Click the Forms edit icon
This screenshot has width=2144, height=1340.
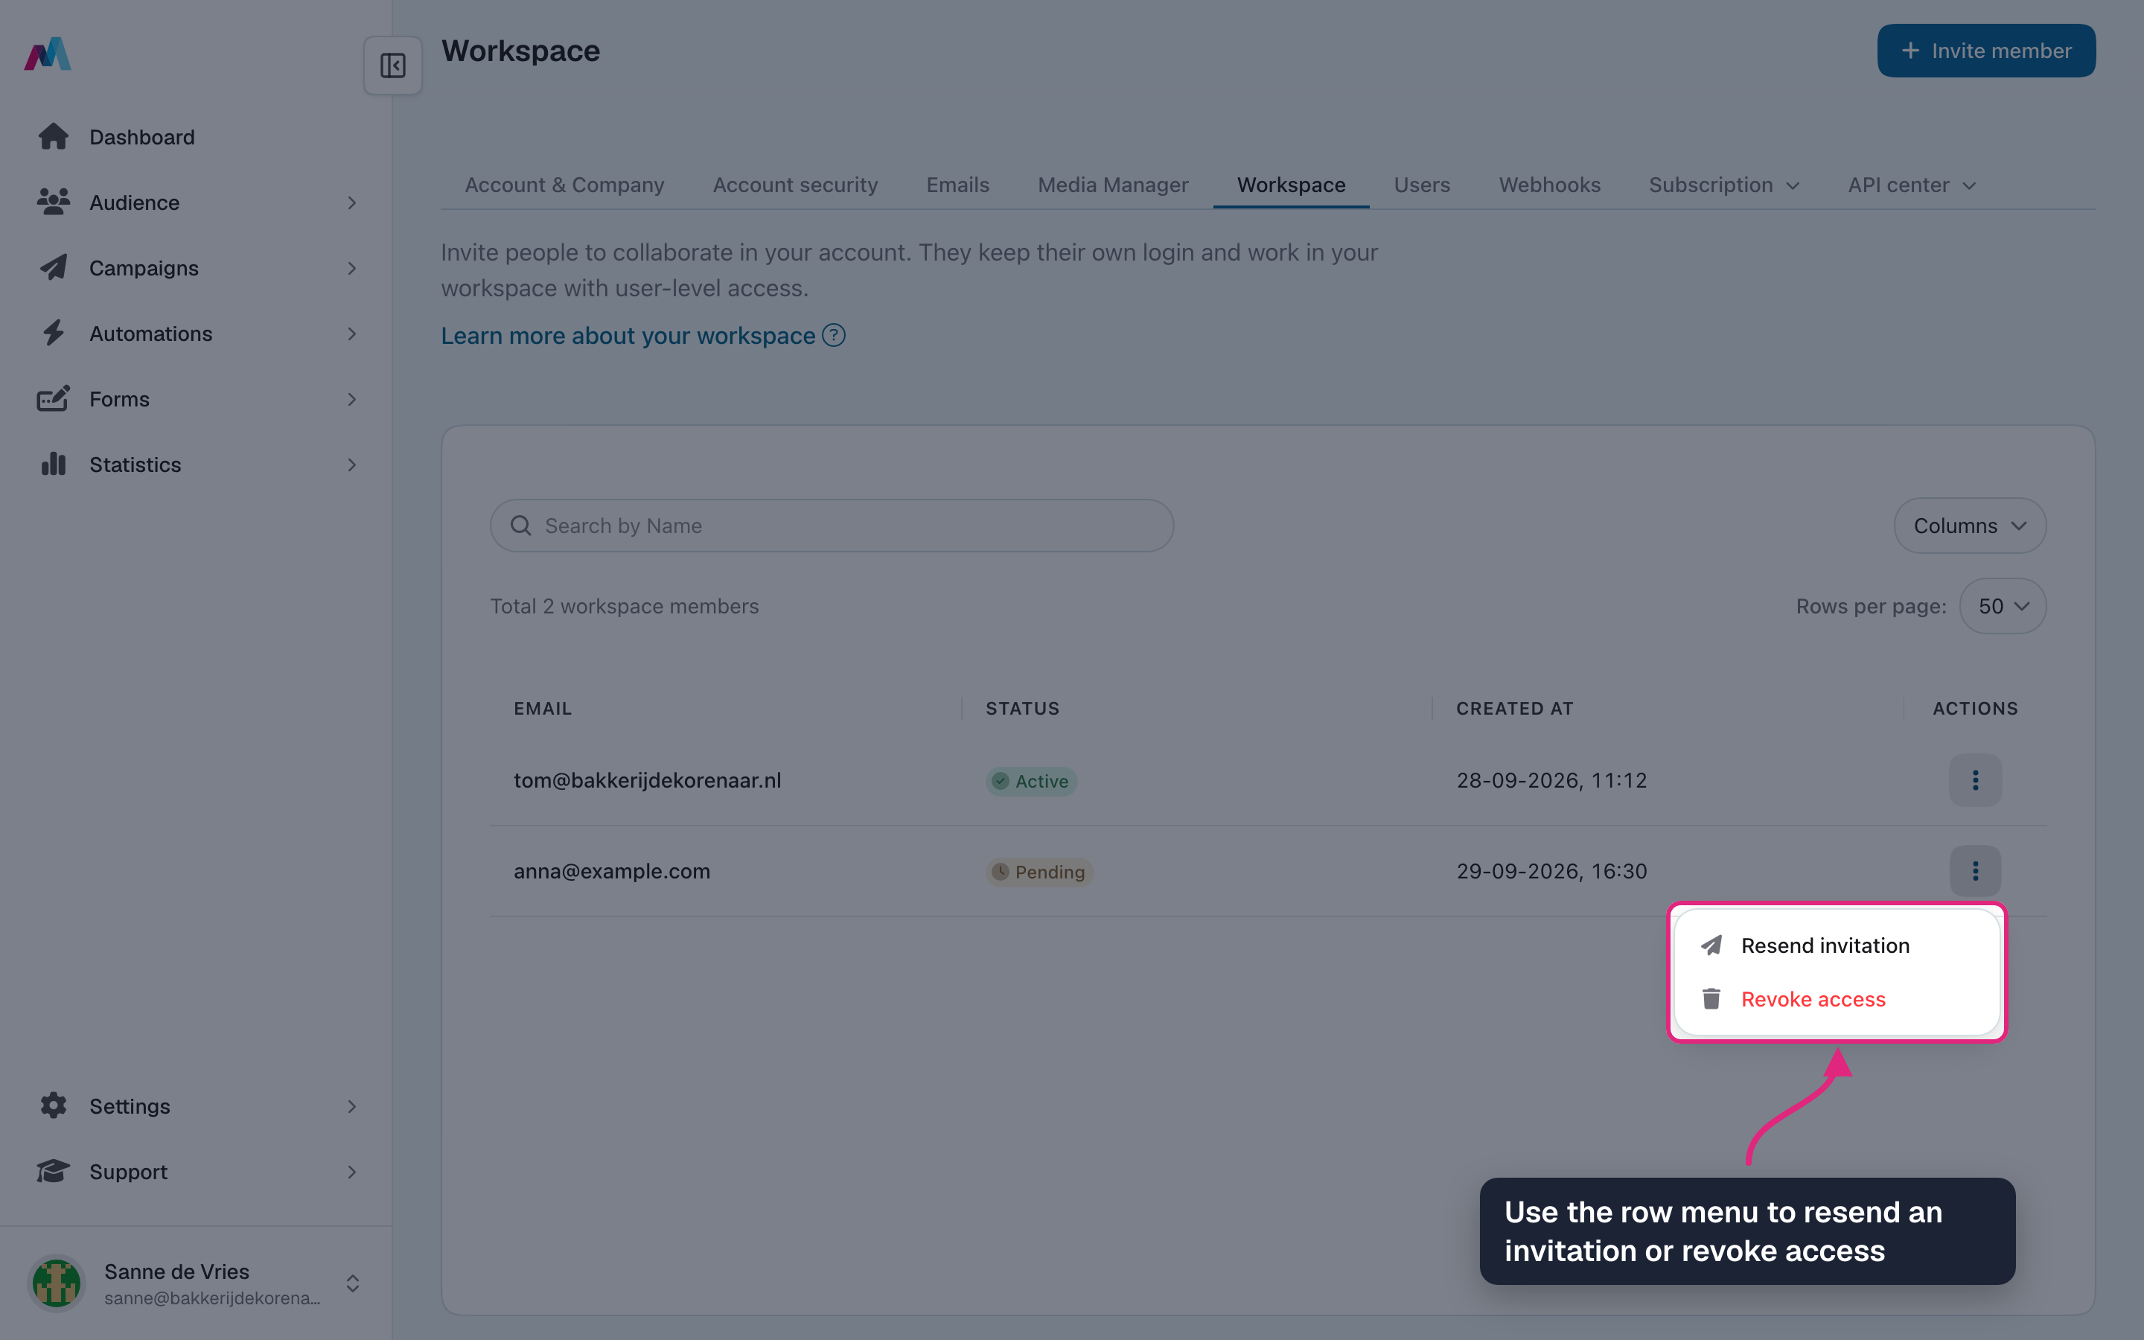(53, 399)
